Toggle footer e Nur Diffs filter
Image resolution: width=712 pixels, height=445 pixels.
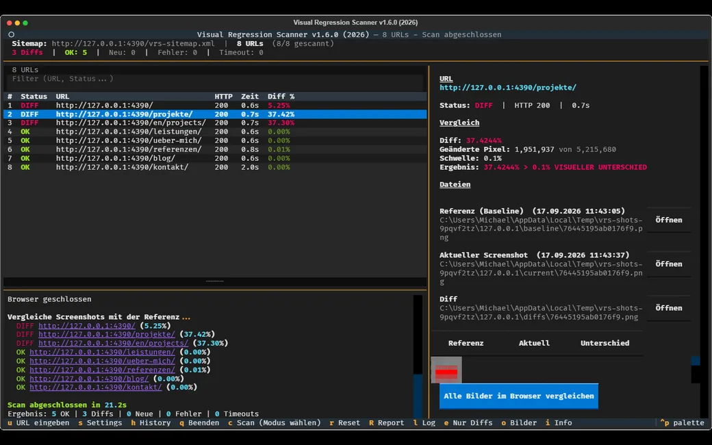468,423
